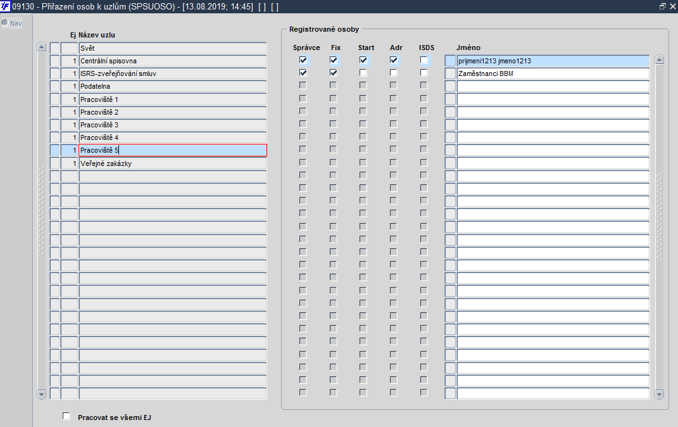The height and width of the screenshot is (427, 678).
Task: Click the 'Adr' column header label
Action: point(396,48)
